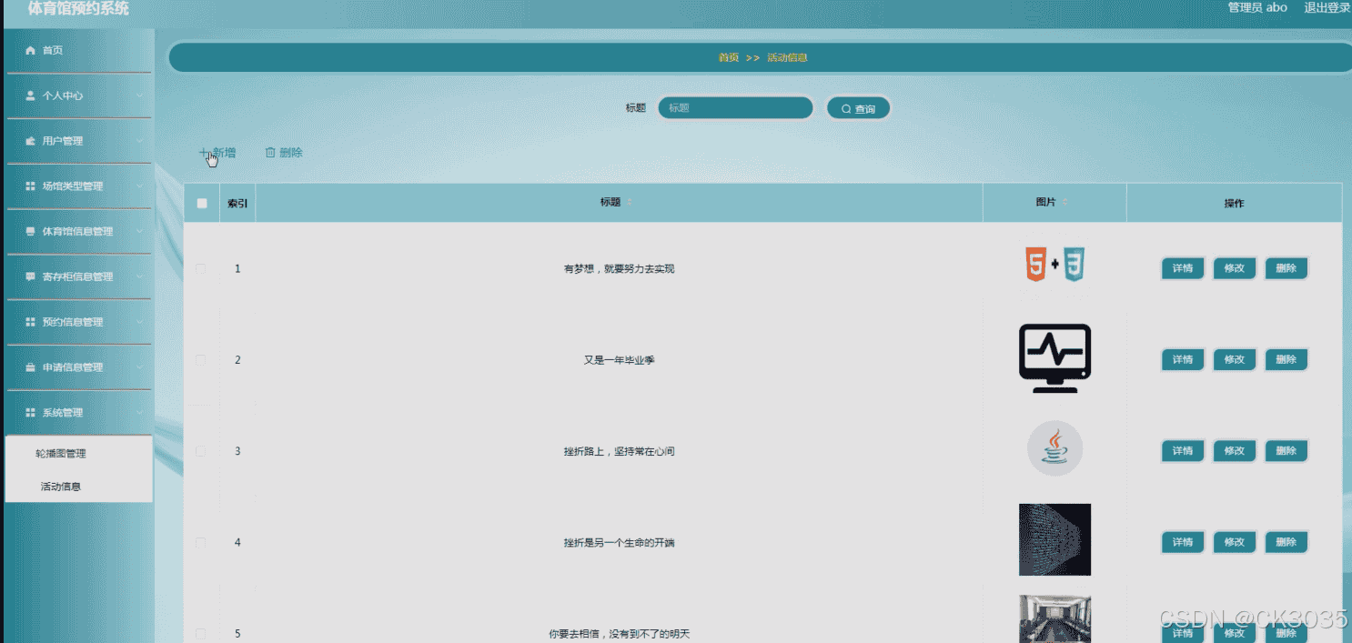Check the select-all checkbox in table header
This screenshot has width=1352, height=643.
point(201,204)
